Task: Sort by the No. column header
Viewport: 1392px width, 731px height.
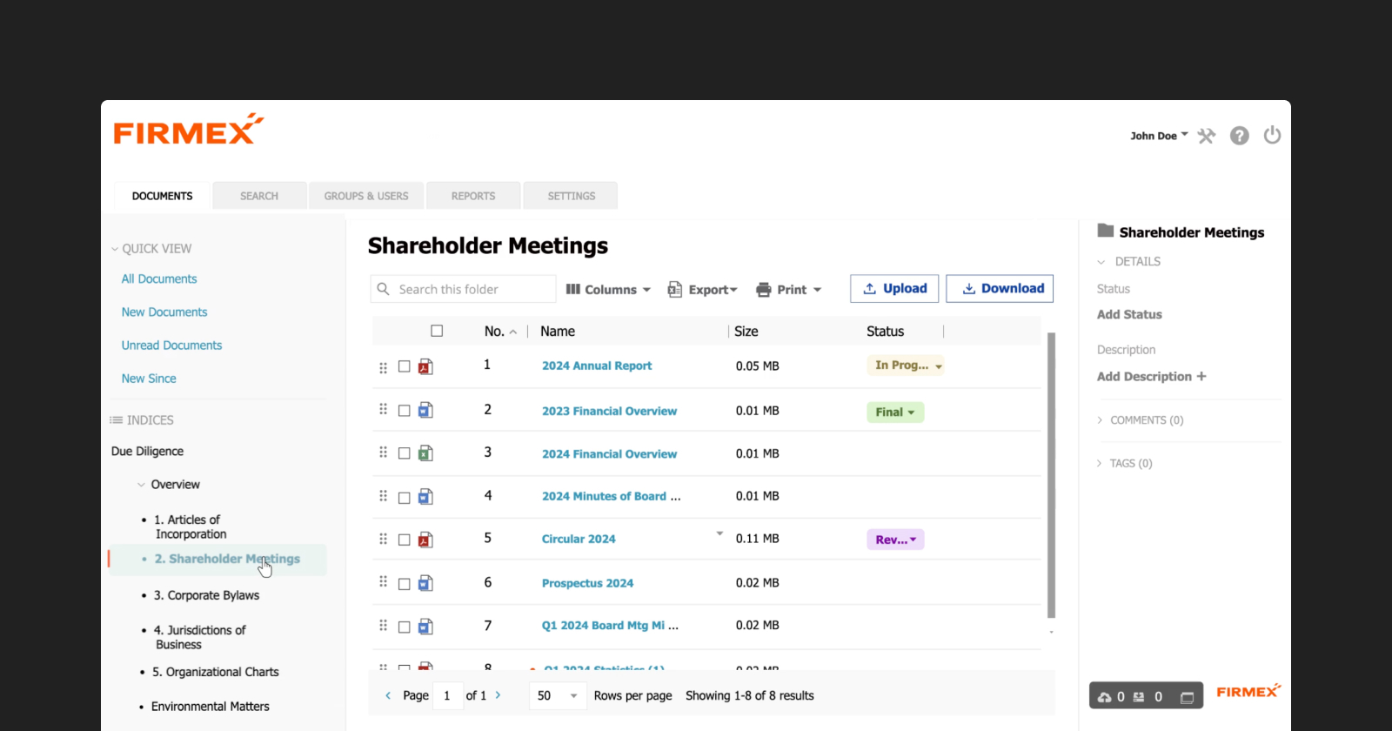Action: point(500,332)
